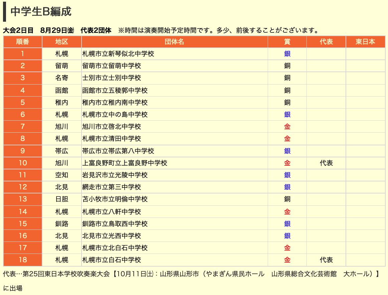Click 稚内市立稚内南中学校 name cell
This screenshot has width=388, height=295.
tap(115, 102)
